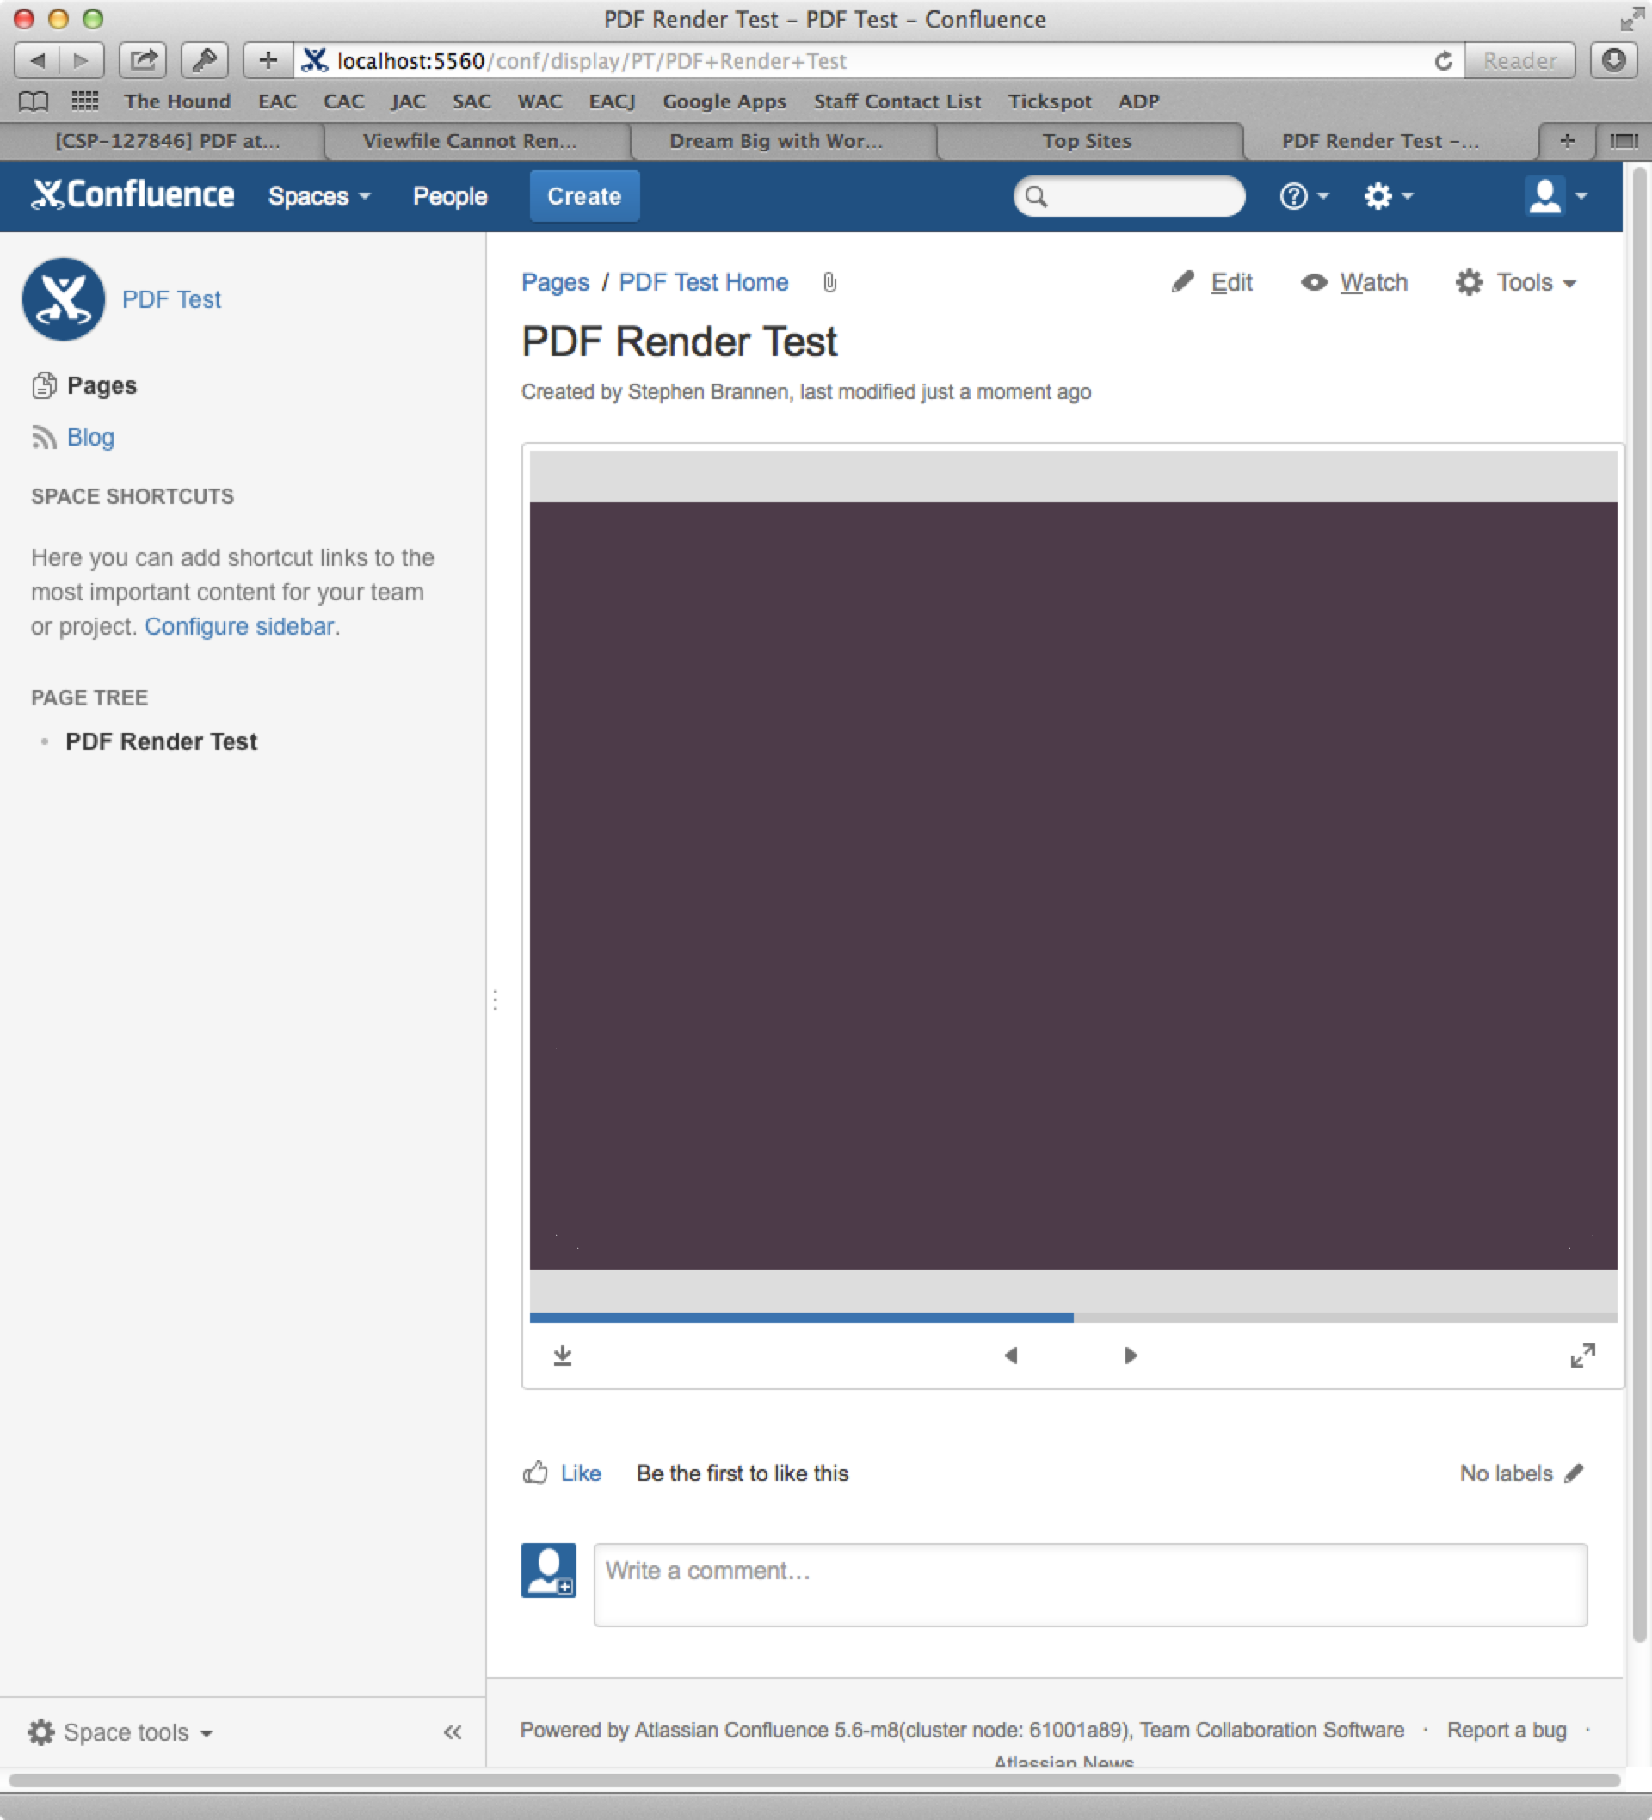
Task: Expand PDF viewer to fullscreen
Action: point(1582,1355)
